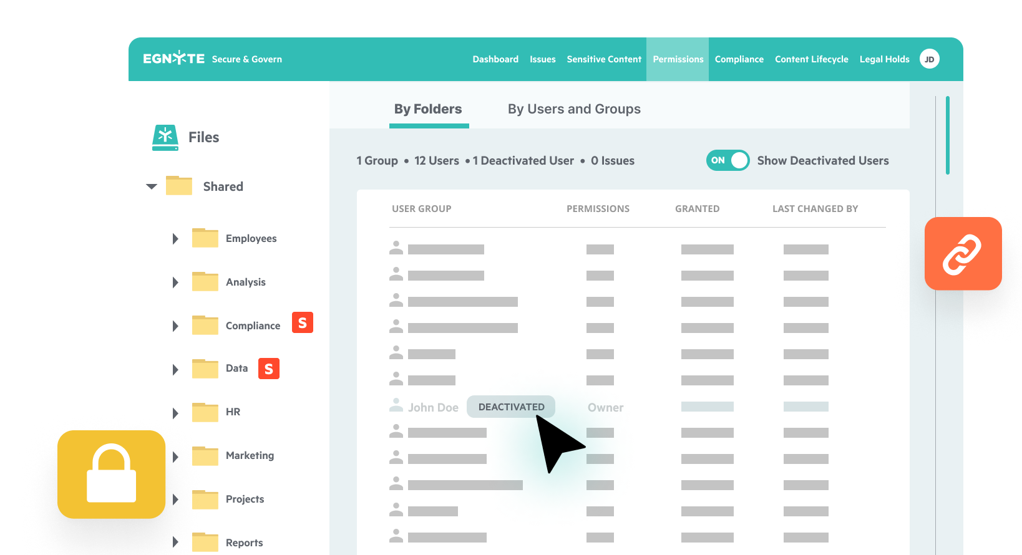1022x555 pixels.
Task: Click the sensitive badge next to Compliance folder
Action: pos(303,323)
